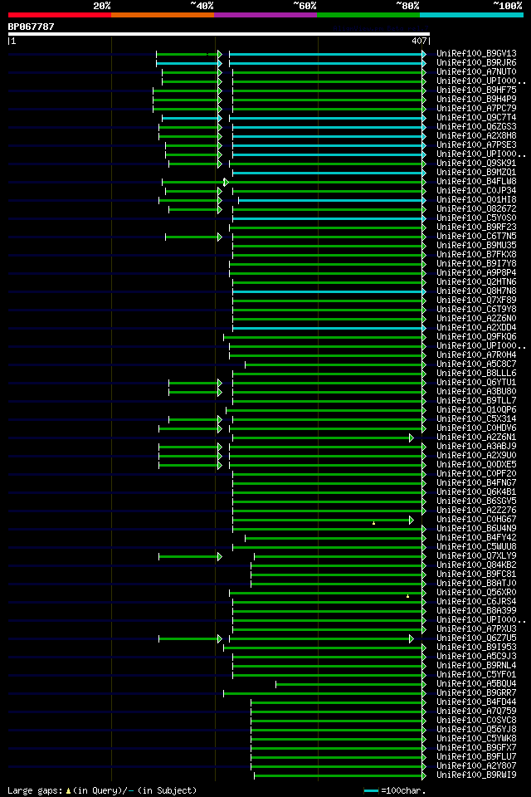Select the UniRef100_A7R0H4 label

coord(476,354)
